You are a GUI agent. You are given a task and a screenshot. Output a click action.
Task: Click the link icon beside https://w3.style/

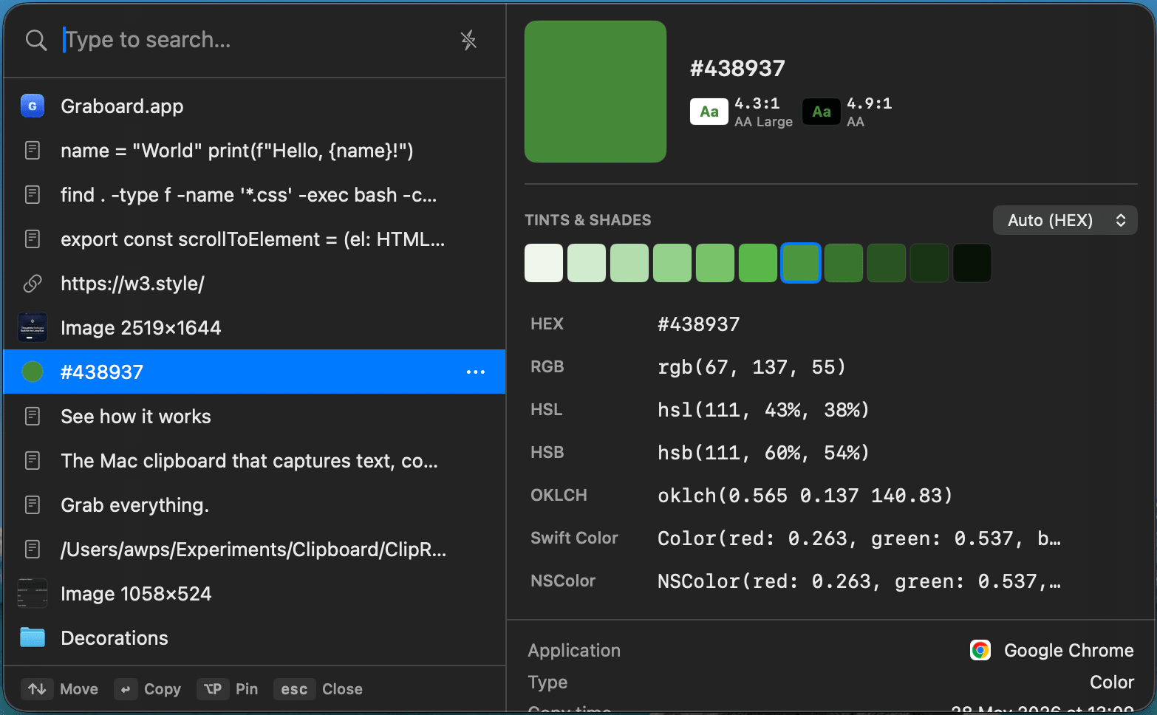point(33,284)
